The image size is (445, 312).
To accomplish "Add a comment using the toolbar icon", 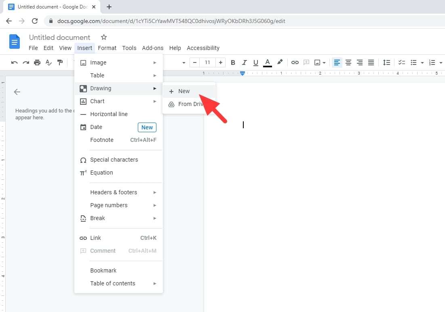I will click(306, 62).
